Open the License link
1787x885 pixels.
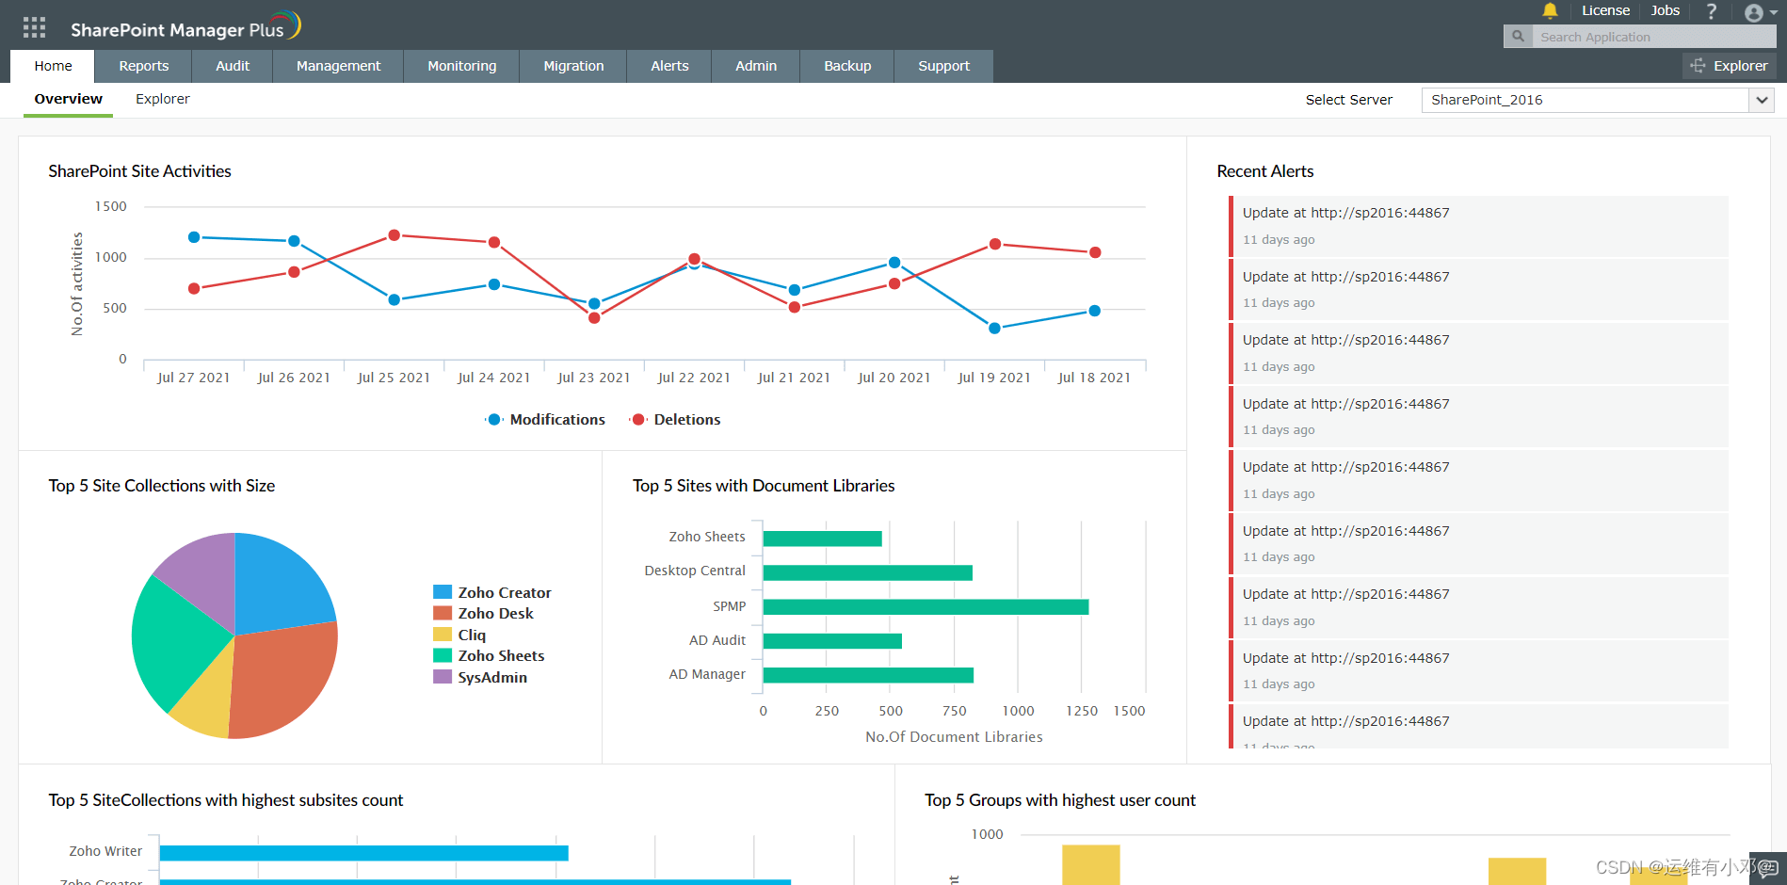[x=1605, y=10]
